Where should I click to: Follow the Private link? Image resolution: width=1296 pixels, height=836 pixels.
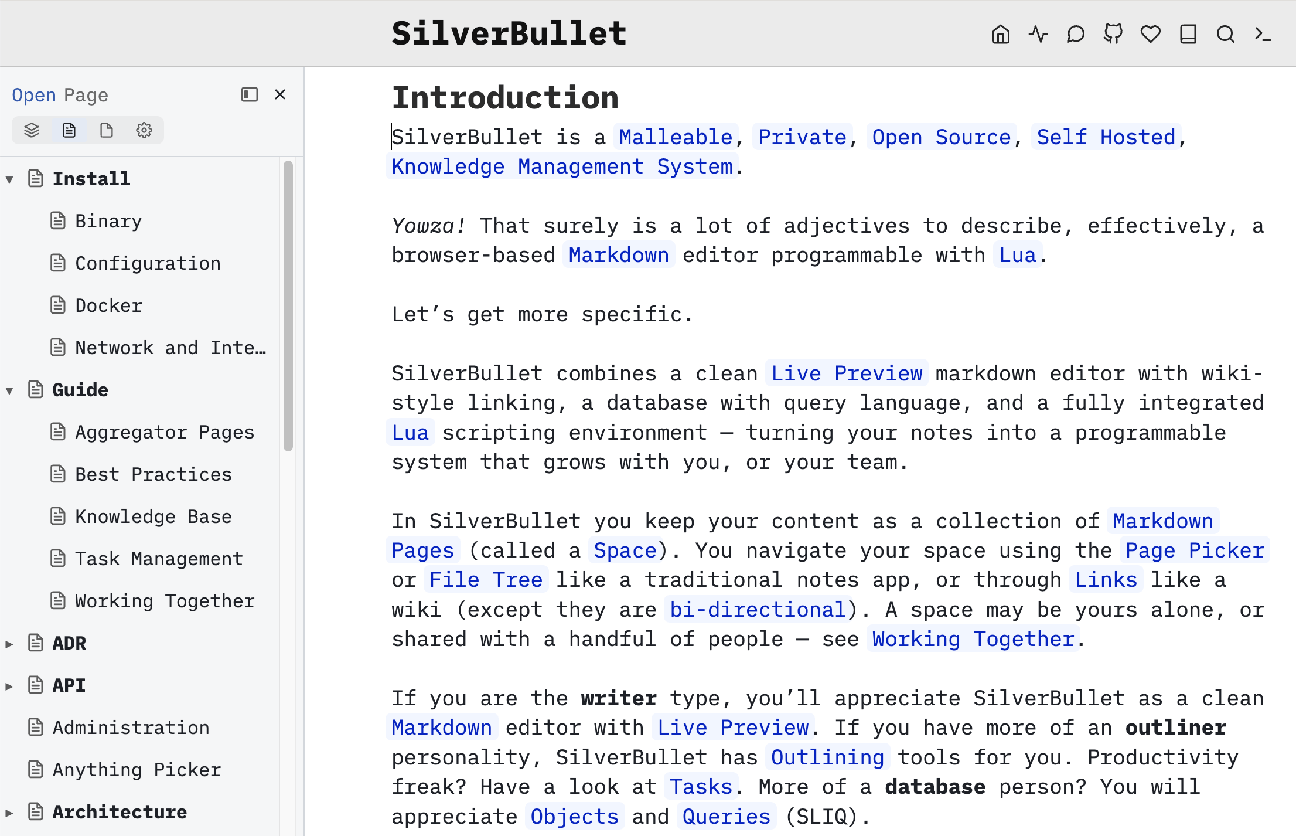point(802,137)
